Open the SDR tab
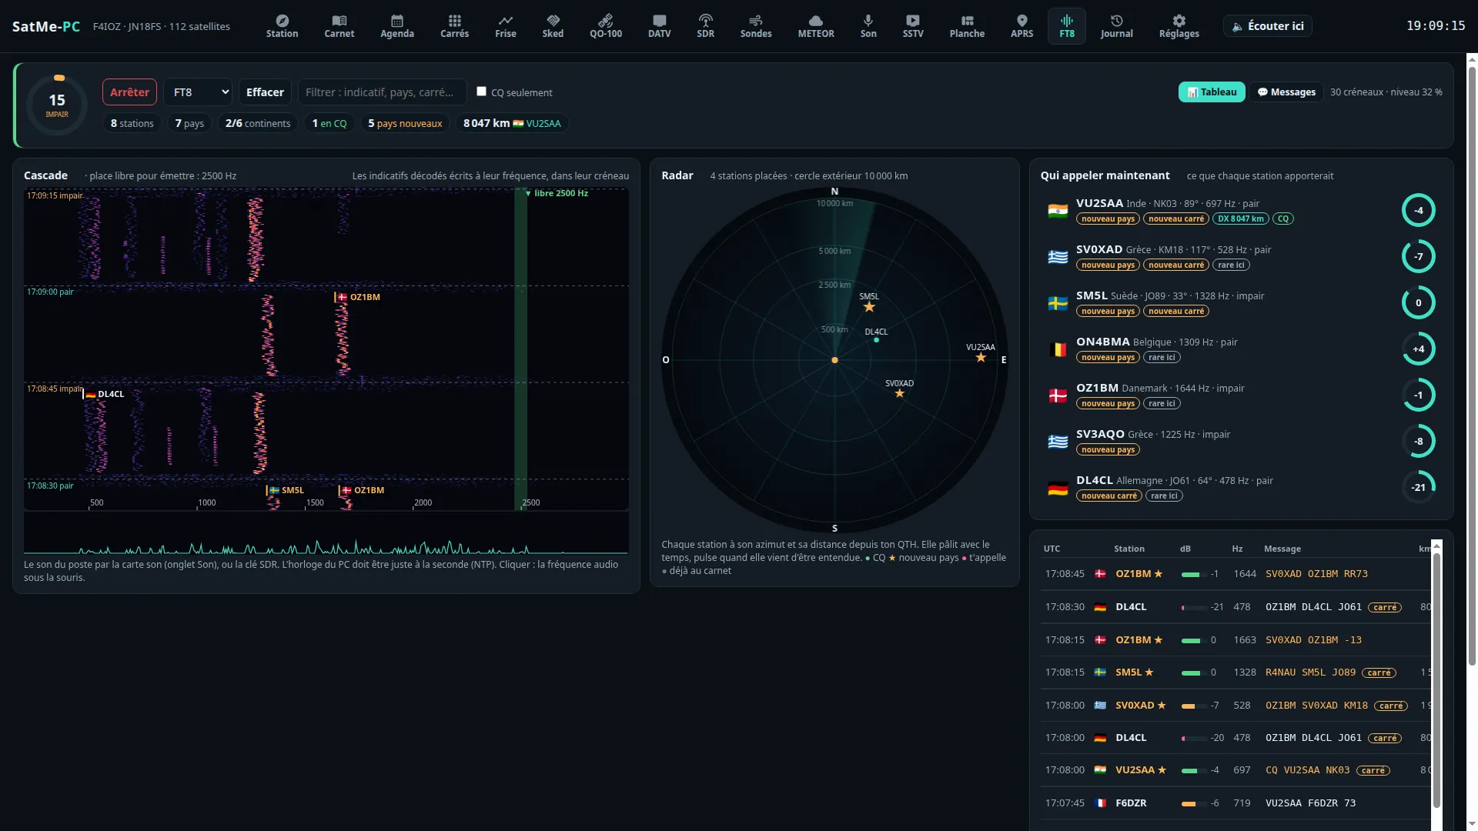1478x831 pixels. [706, 26]
